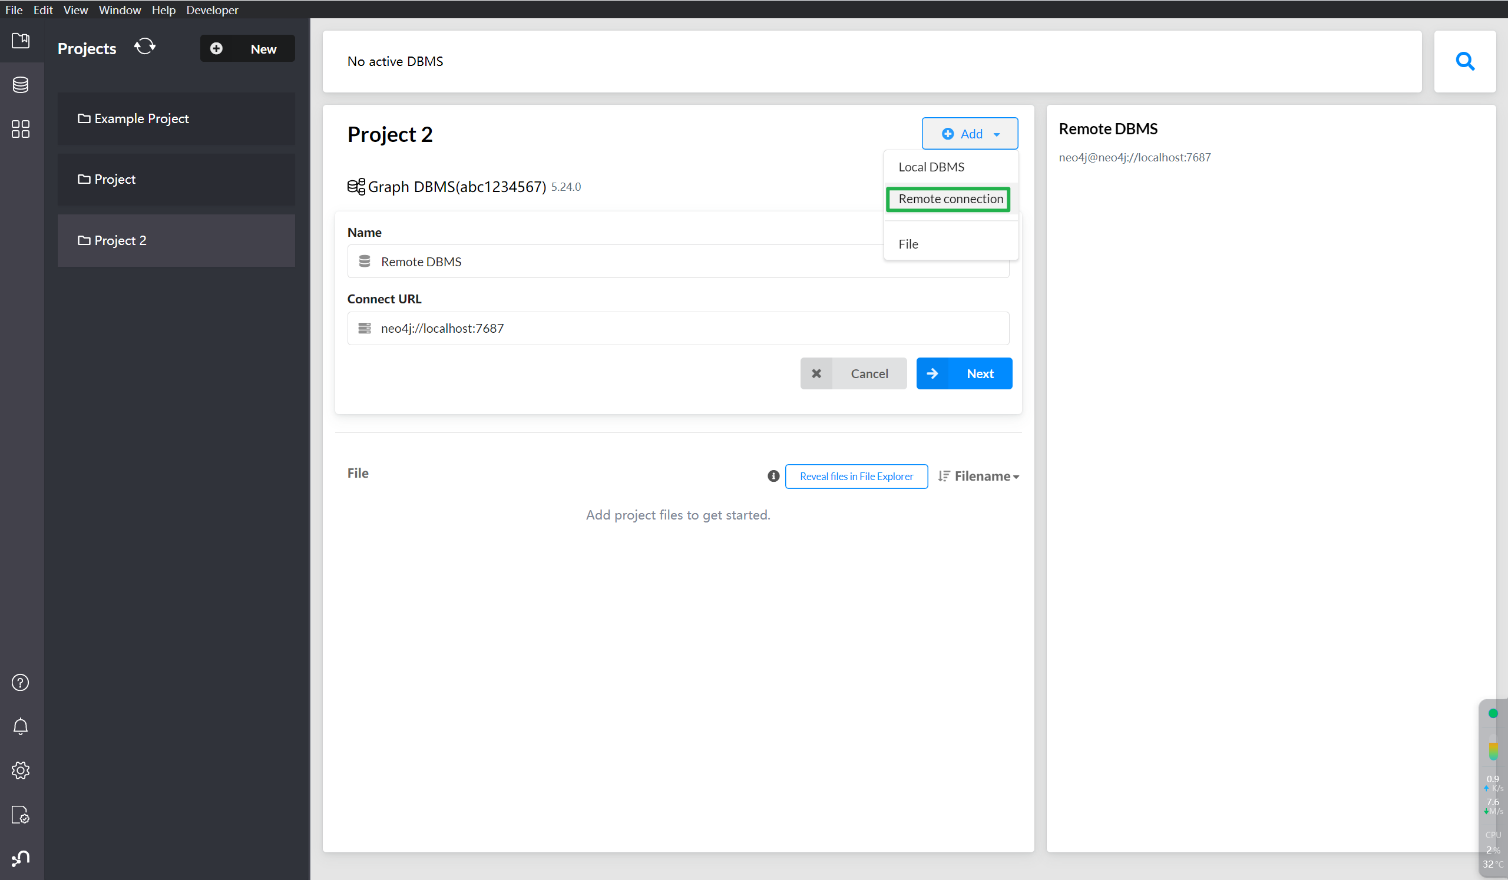Click the X icon on Cancel button
This screenshot has width=1508, height=880.
816,373
